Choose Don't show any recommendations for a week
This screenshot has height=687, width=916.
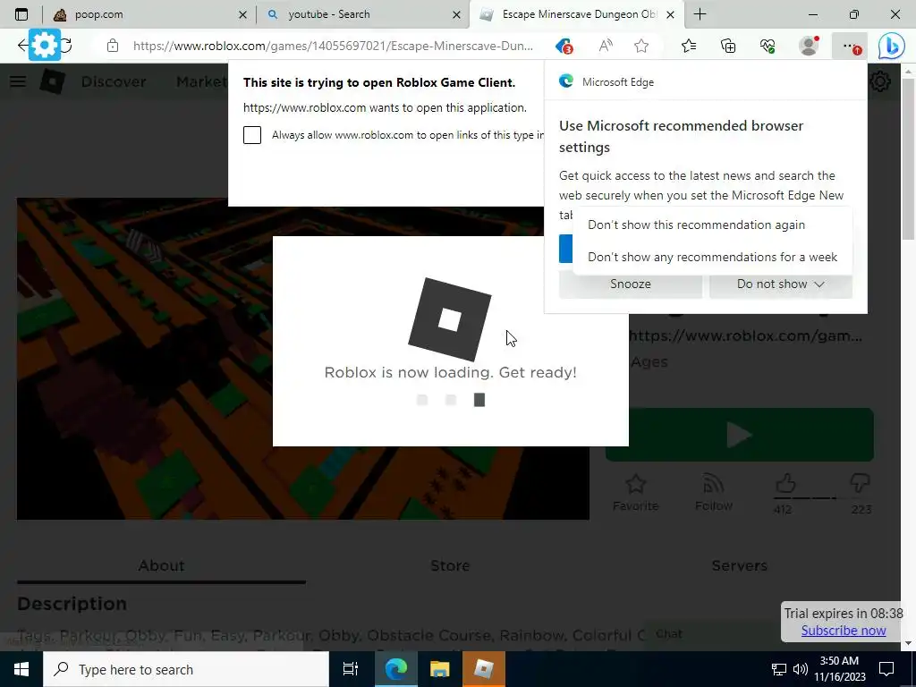click(712, 257)
